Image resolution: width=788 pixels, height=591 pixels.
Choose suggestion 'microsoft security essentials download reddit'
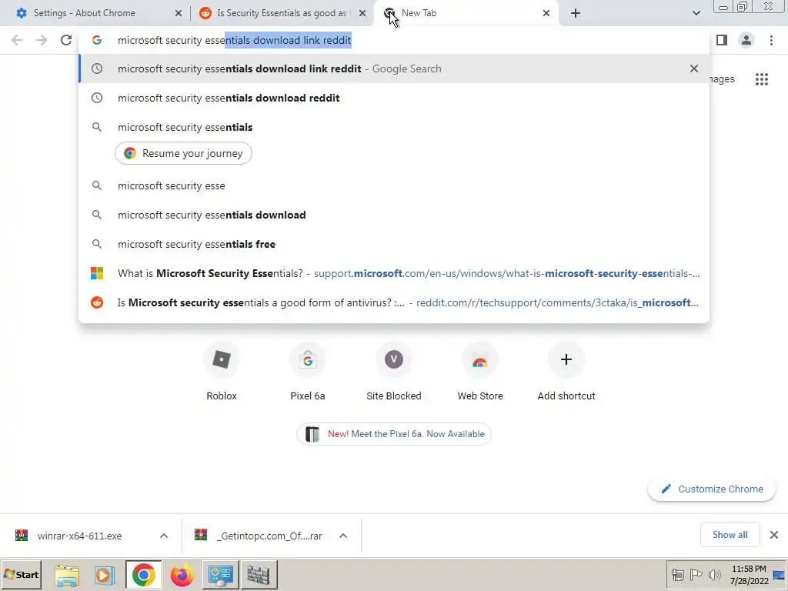coord(394,98)
